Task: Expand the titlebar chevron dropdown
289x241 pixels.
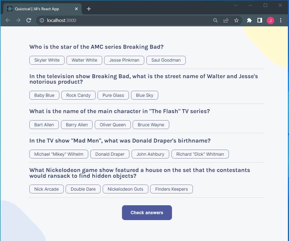Action: pos(235,5)
